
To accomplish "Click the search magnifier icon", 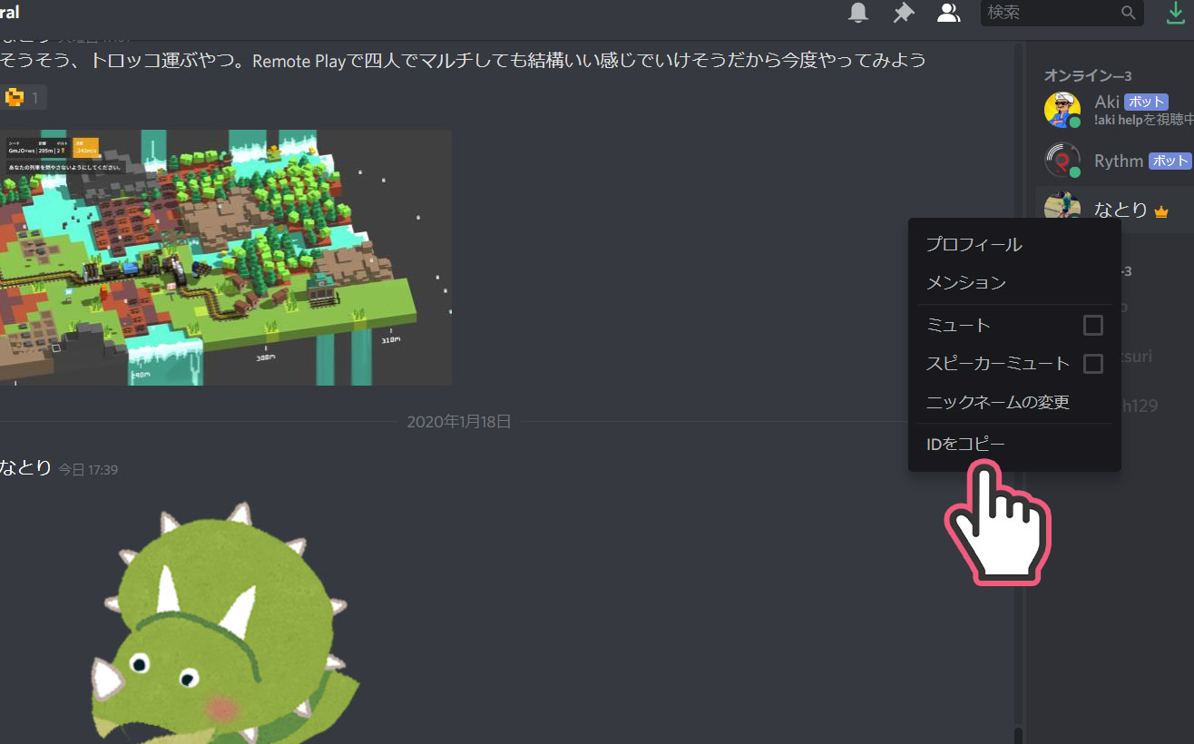I will coord(1128,13).
